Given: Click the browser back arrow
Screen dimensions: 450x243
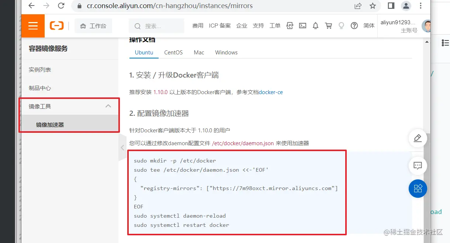Looking at the screenshot, I should (31, 6).
